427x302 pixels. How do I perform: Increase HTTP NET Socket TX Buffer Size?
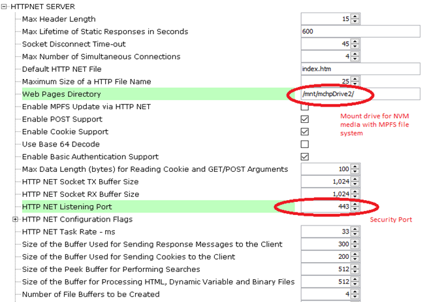coord(355,179)
